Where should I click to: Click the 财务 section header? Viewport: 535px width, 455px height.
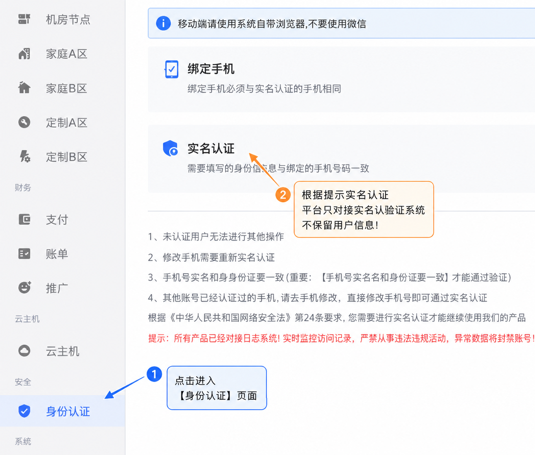(23, 188)
